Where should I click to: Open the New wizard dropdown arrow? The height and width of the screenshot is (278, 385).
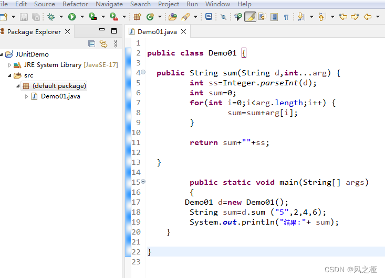[x=13, y=17]
